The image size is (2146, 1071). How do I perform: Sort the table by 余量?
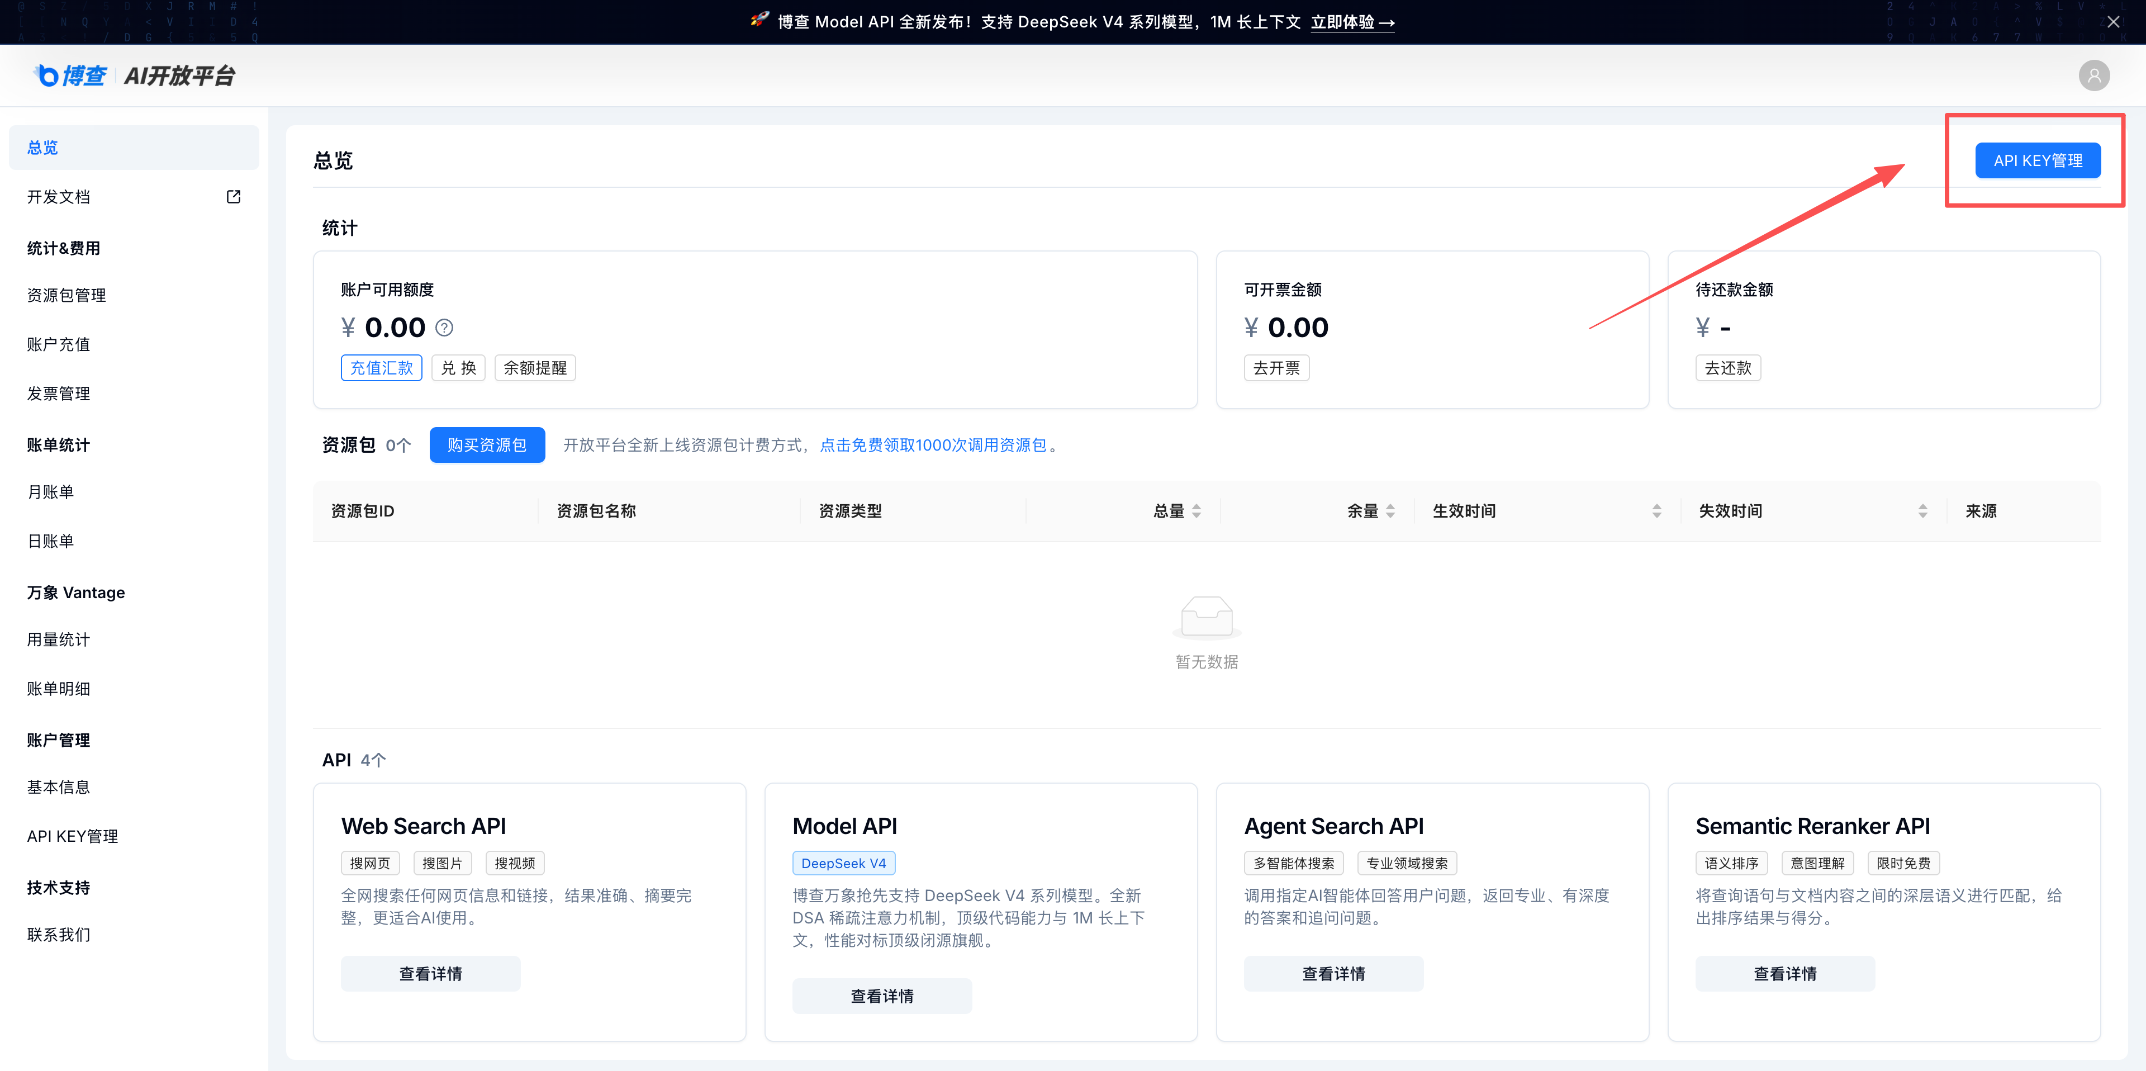pos(1390,511)
